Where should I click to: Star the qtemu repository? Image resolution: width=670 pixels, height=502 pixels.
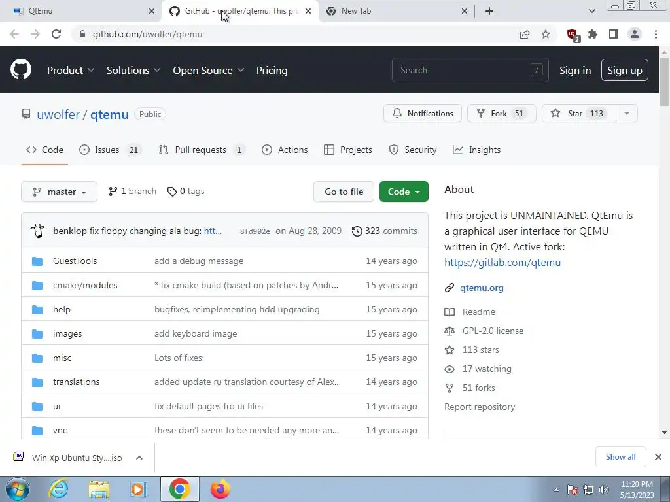click(x=579, y=114)
